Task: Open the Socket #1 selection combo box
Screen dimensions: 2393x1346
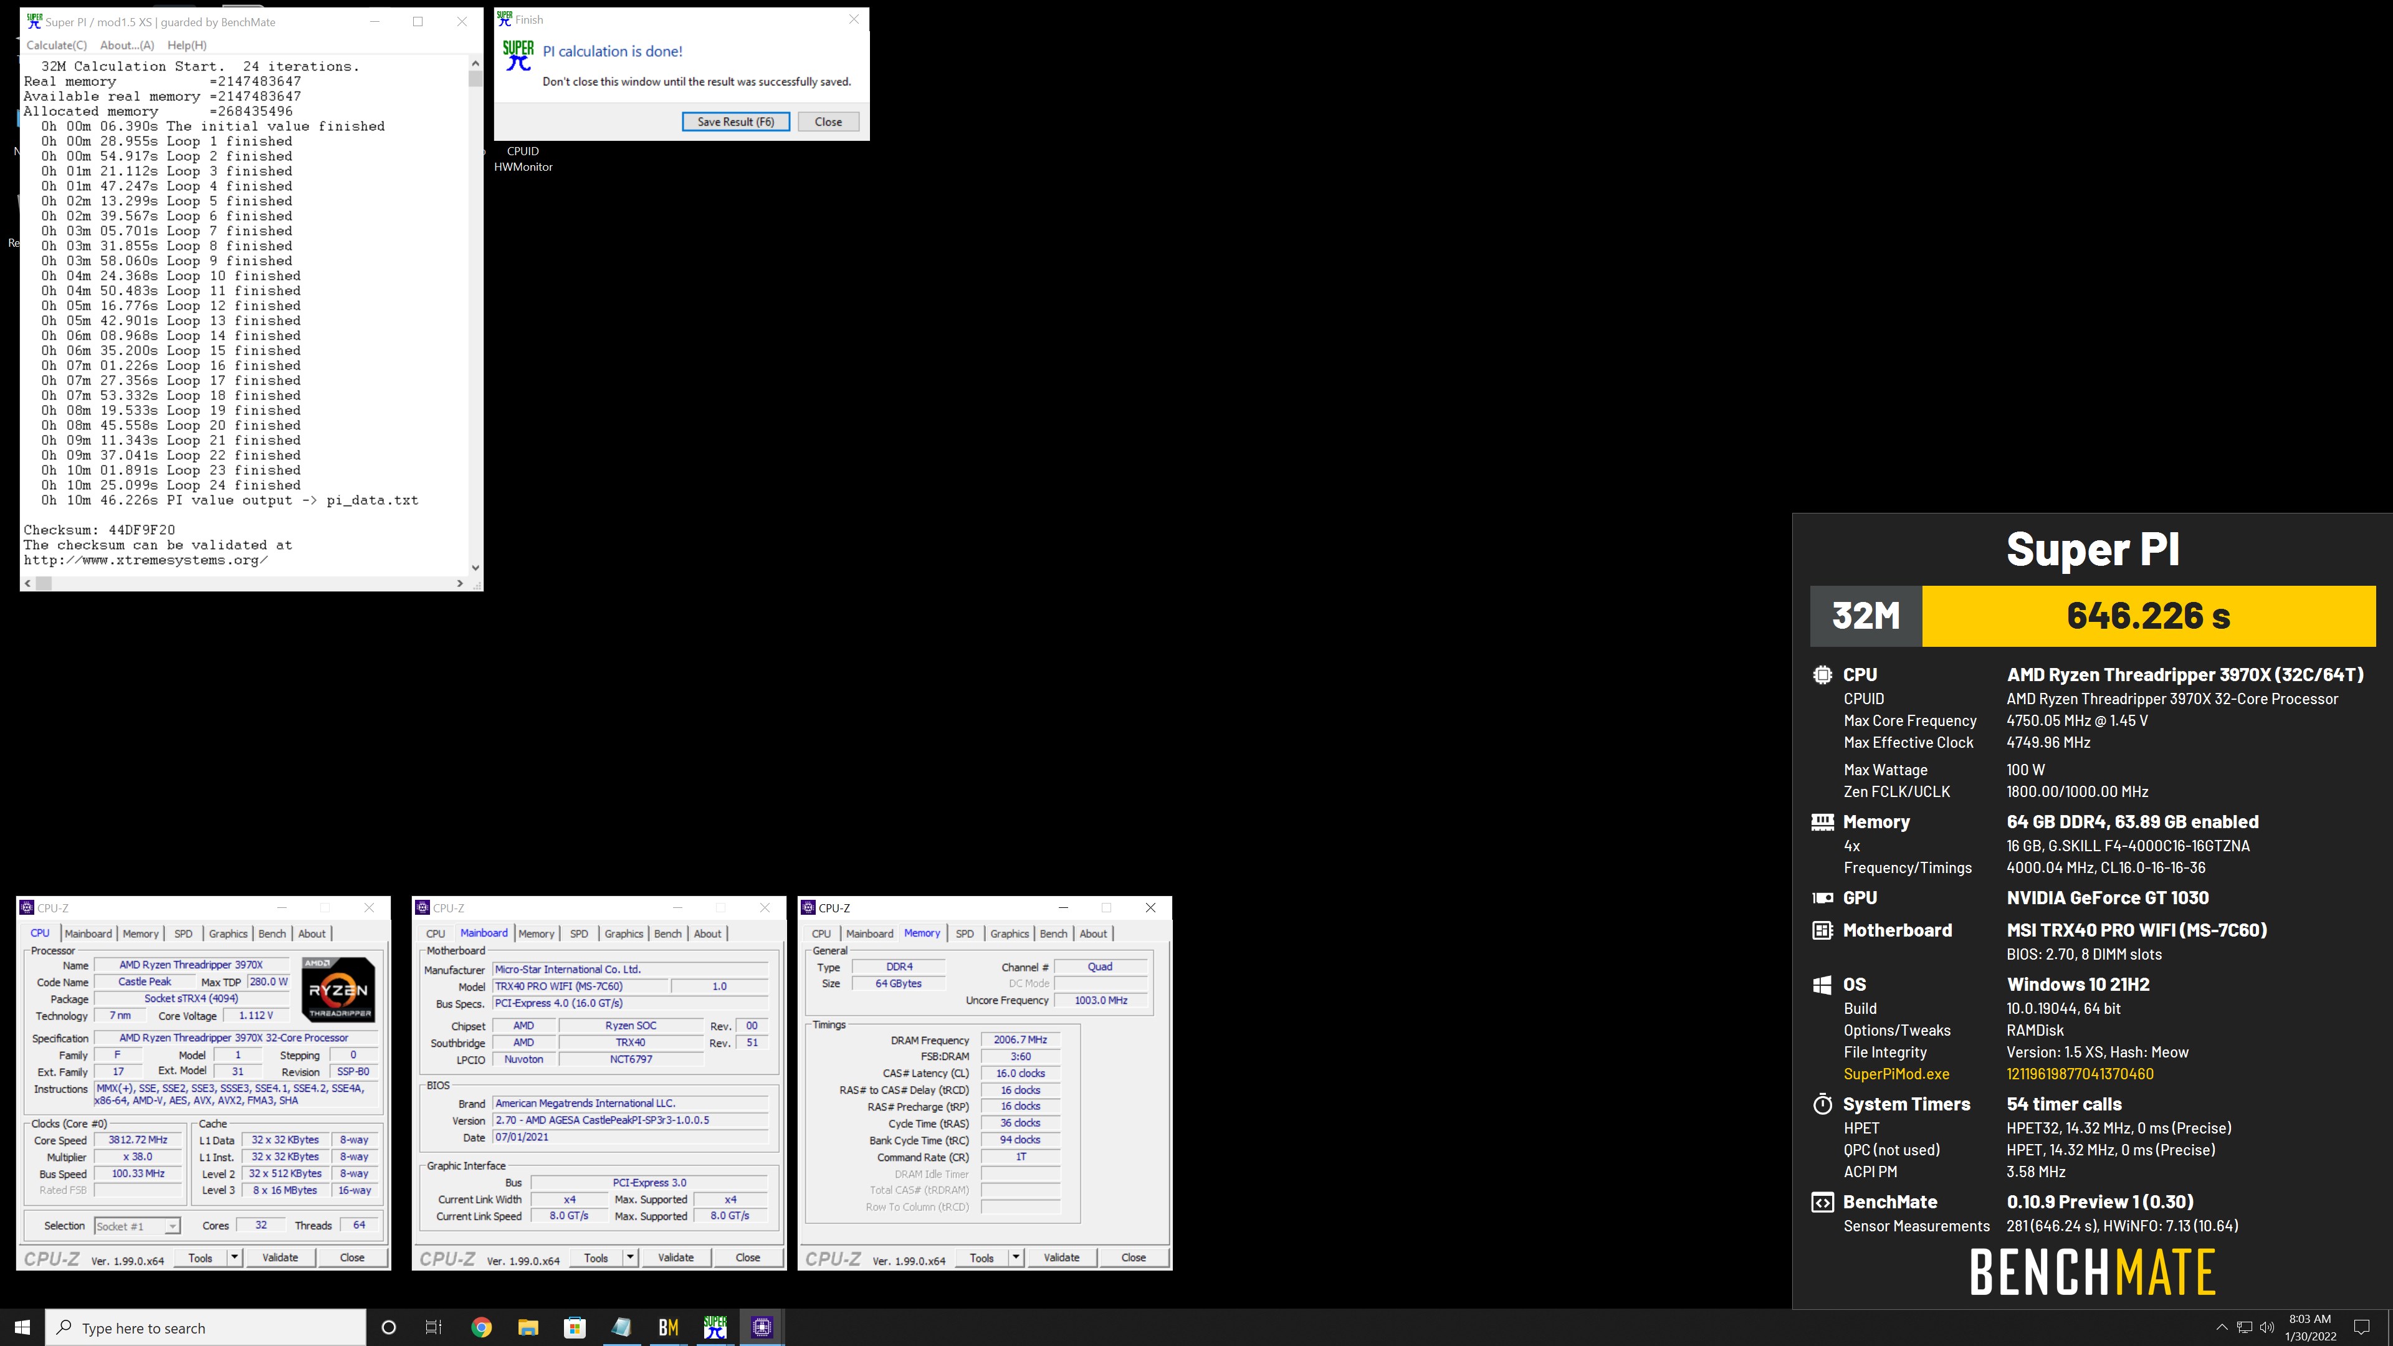Action: tap(136, 1226)
